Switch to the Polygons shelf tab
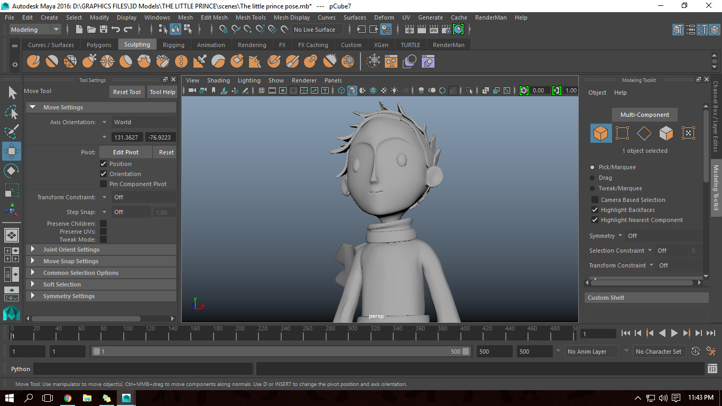722x406 pixels. [99, 45]
